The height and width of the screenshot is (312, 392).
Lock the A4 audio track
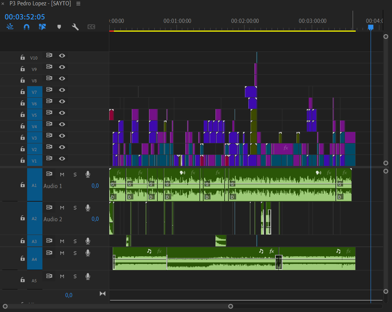point(23,258)
